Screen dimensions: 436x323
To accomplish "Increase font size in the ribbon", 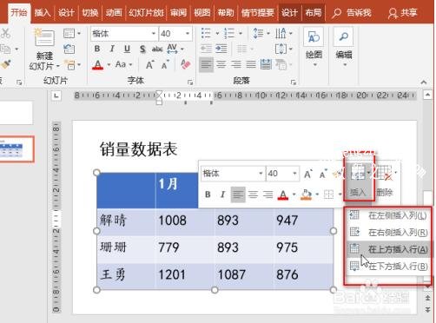I will [x=149, y=64].
